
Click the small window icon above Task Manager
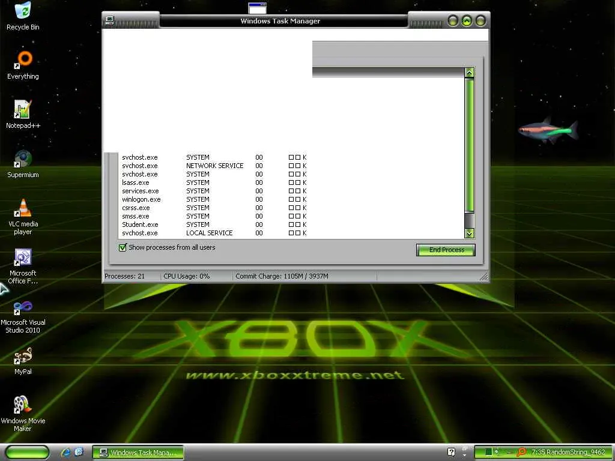pos(257,8)
